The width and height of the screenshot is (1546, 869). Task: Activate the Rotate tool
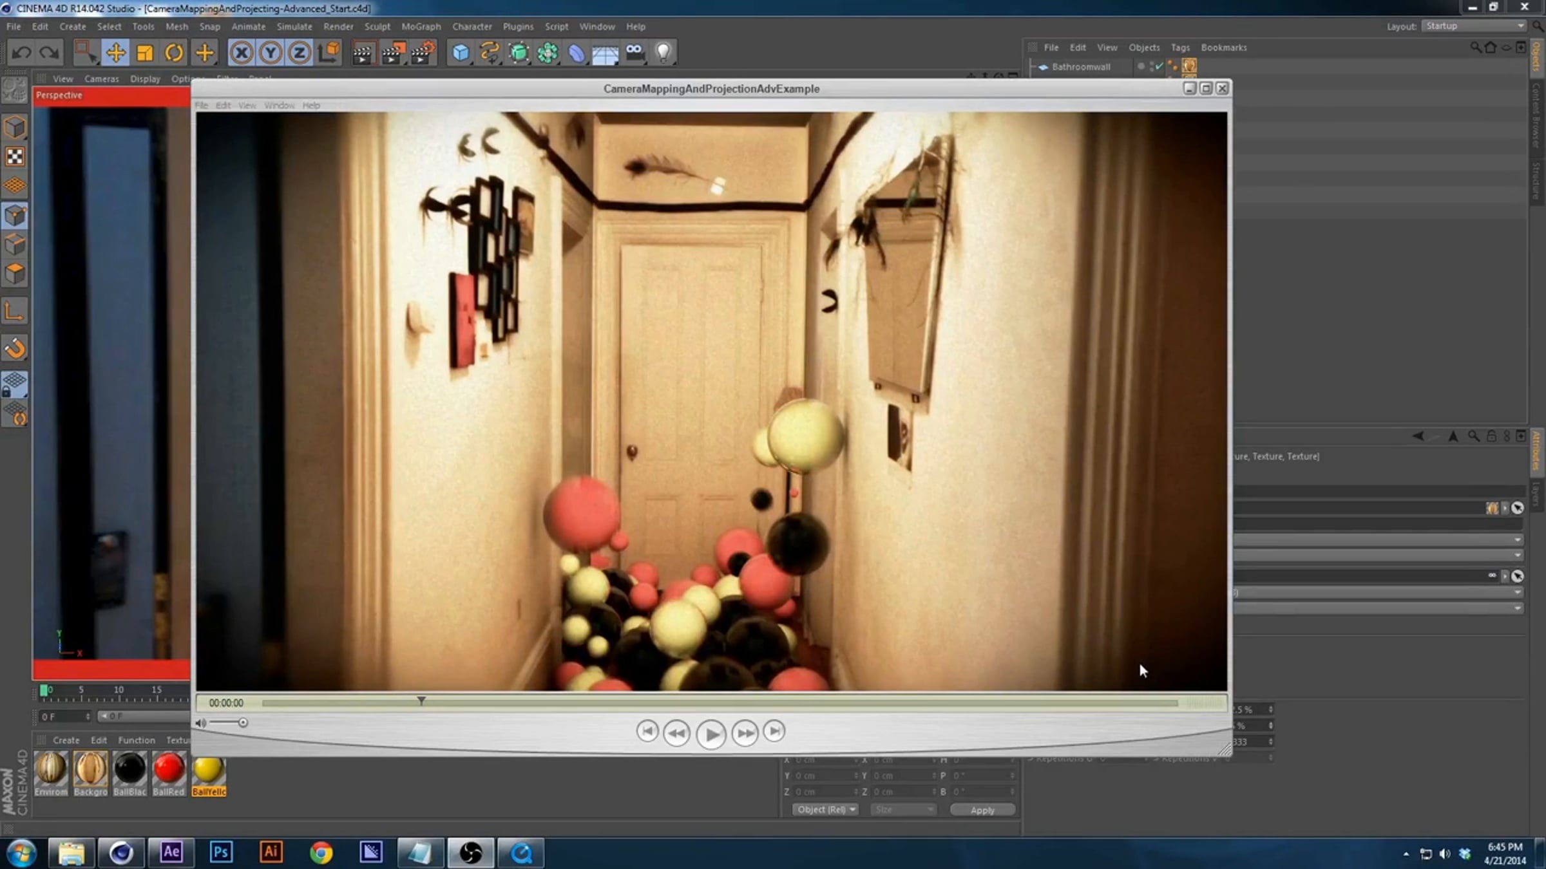click(x=174, y=52)
